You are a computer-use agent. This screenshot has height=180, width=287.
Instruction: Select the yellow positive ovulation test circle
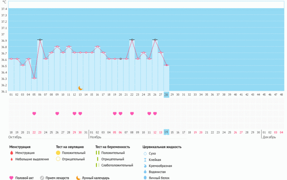(x=58, y=153)
